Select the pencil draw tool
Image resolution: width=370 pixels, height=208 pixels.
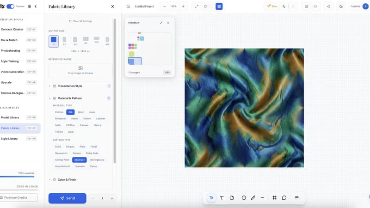pyautogui.click(x=253, y=198)
